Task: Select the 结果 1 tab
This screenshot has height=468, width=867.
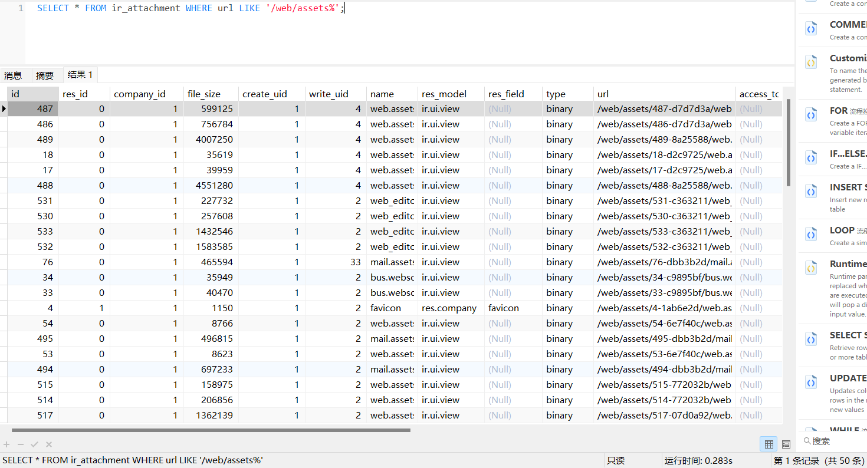Action: coord(80,74)
